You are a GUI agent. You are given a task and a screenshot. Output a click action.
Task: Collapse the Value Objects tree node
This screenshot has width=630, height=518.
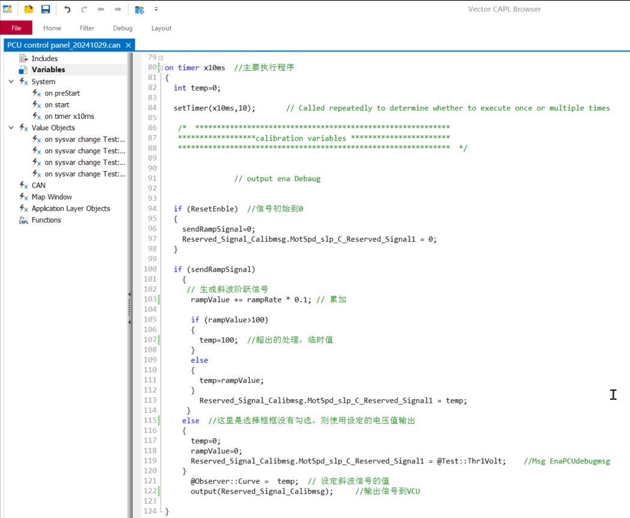[11, 128]
